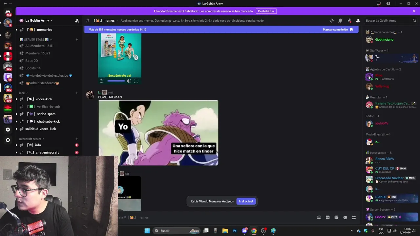This screenshot has width=420, height=236.
Task: Replay video with restart icon
Action: 101,81
